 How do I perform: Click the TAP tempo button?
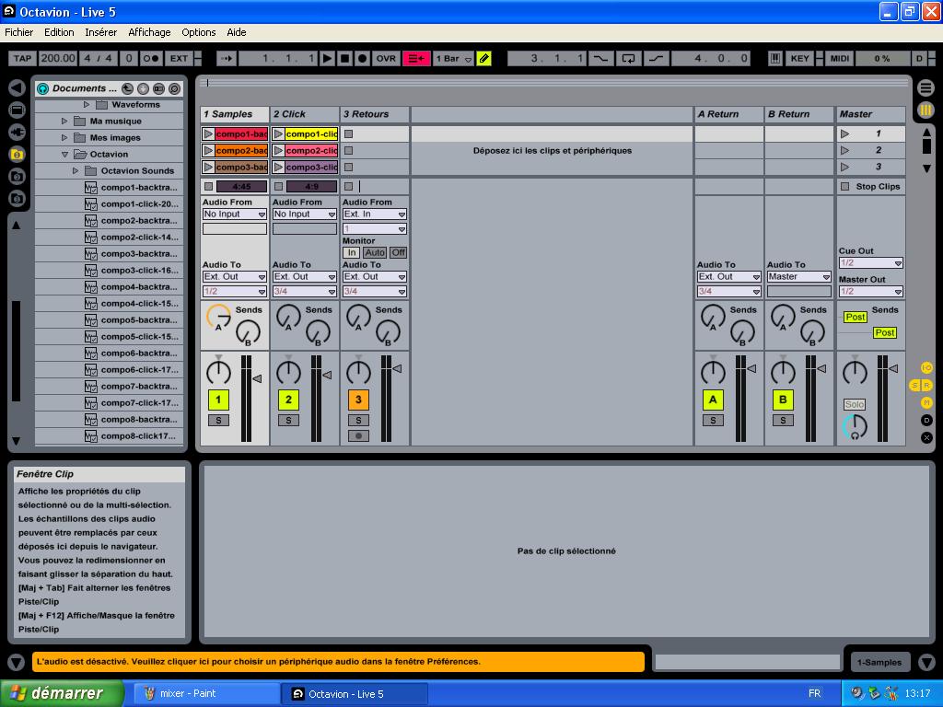(22, 58)
